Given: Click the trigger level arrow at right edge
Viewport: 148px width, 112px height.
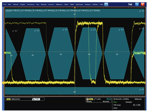Looking at the screenshot, I should pos(143,54).
